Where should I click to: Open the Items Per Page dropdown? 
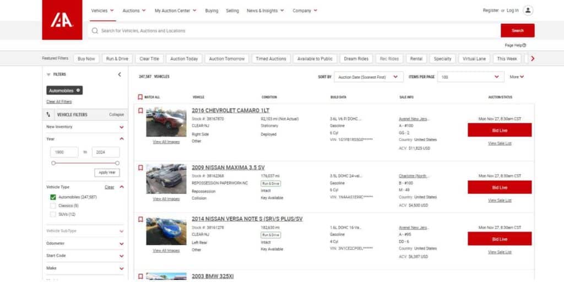point(470,77)
